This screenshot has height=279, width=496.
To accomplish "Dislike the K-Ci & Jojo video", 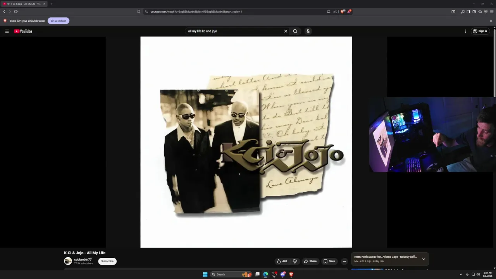I will (x=294, y=261).
